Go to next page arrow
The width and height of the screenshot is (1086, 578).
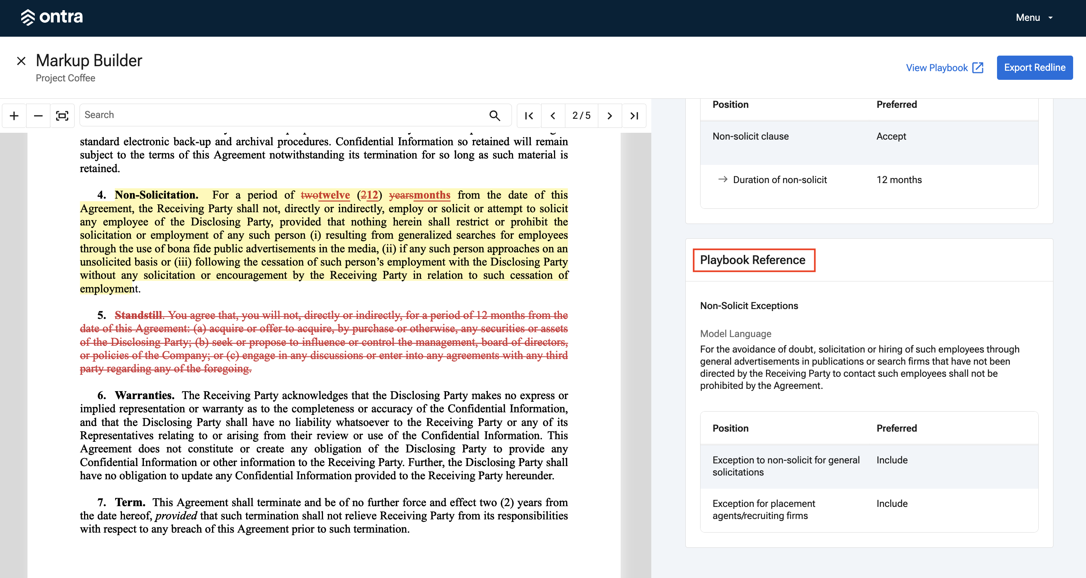click(609, 115)
